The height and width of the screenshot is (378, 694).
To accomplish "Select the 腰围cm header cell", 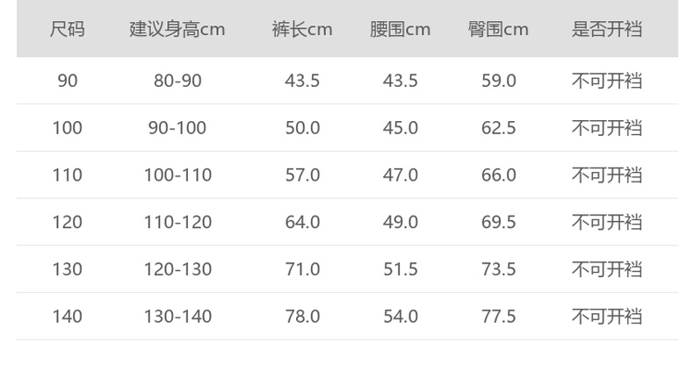I will tap(401, 29).
